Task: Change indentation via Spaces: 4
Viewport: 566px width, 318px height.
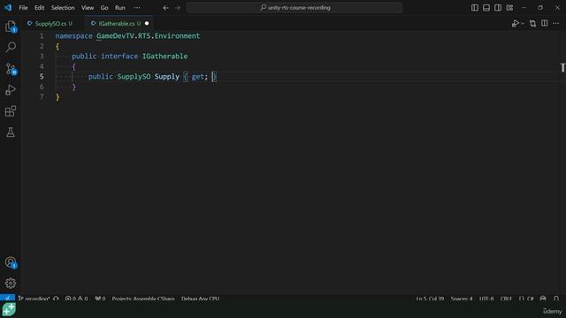Action: [x=462, y=299]
